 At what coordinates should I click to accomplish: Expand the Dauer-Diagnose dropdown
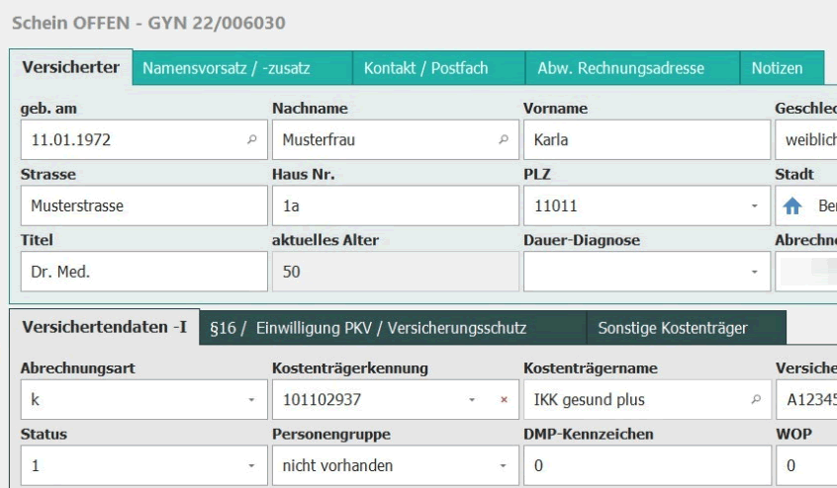[x=754, y=271]
